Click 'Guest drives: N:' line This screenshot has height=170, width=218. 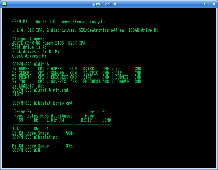coord(30,56)
